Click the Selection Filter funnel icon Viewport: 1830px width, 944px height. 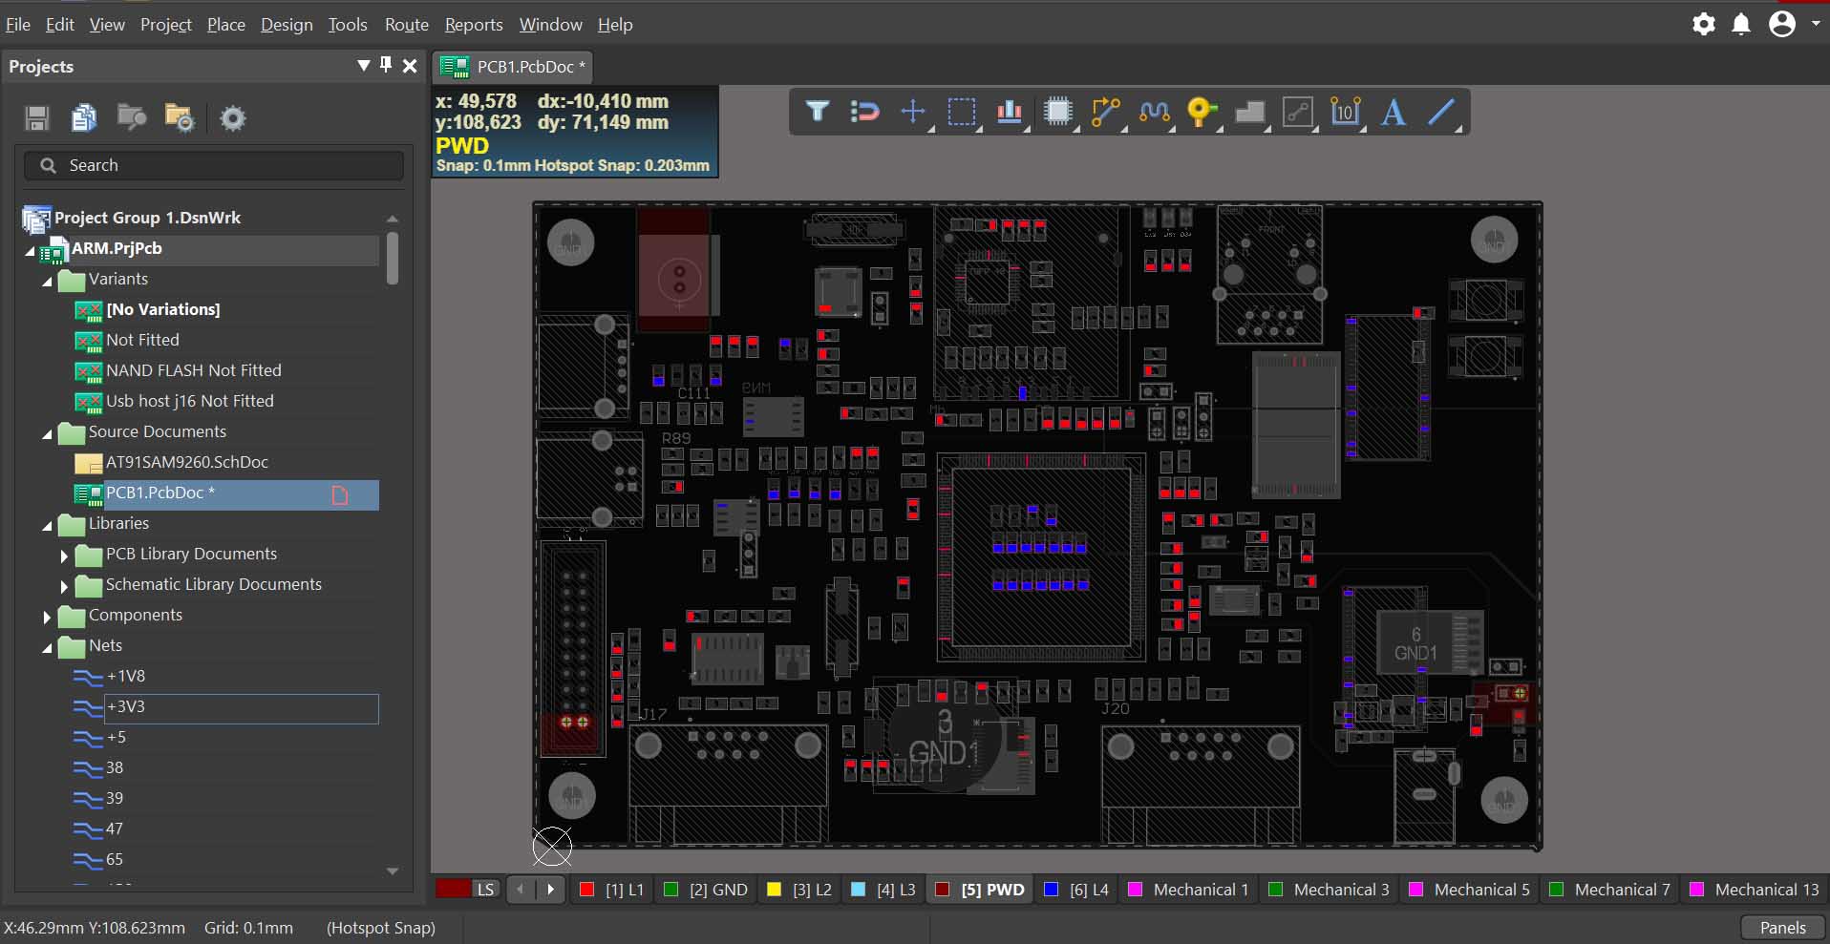click(x=817, y=112)
